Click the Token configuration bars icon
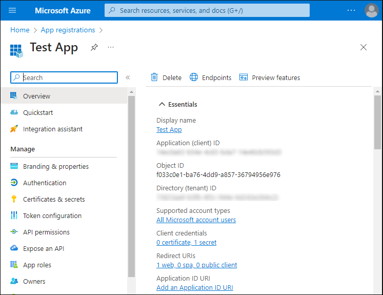Image resolution: width=383 pixels, height=295 pixels. (x=14, y=215)
